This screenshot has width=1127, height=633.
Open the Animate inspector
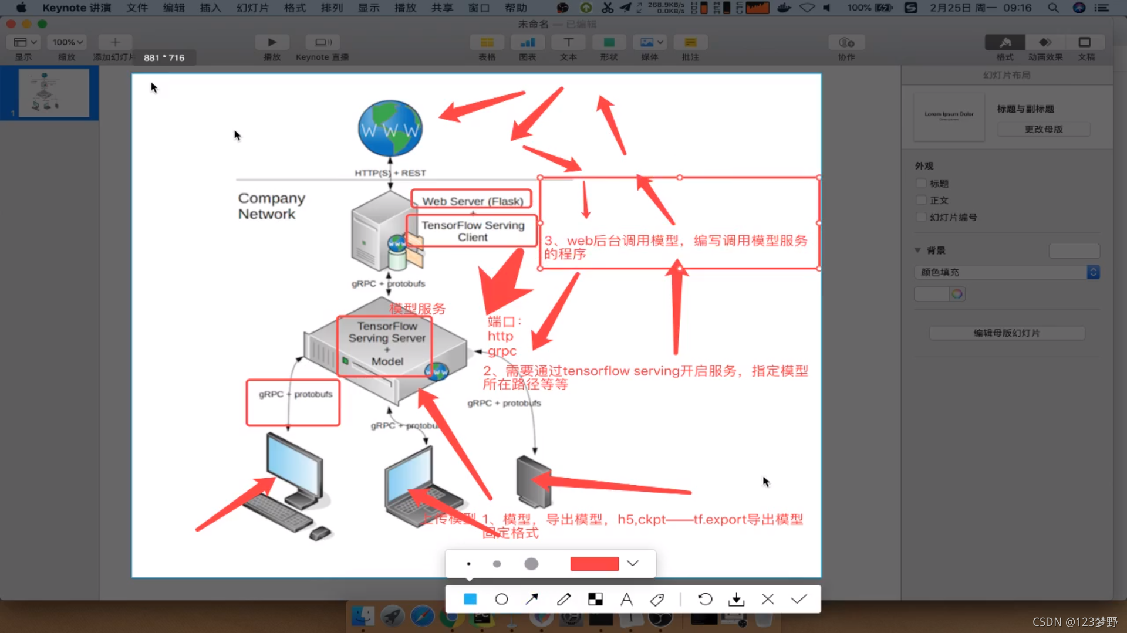tap(1045, 42)
